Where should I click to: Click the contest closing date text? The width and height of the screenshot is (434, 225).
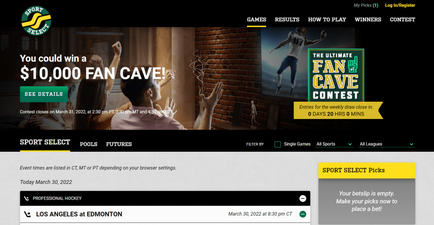pyautogui.click(x=95, y=112)
